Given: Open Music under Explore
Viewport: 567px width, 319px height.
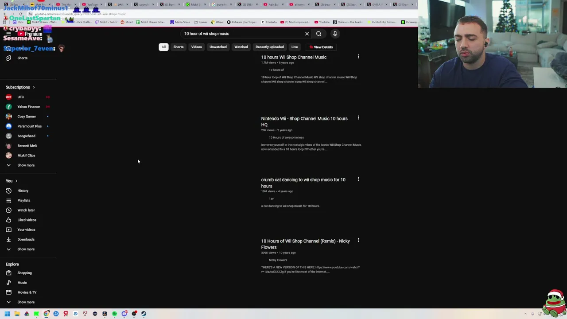Looking at the screenshot, I should point(28,283).
